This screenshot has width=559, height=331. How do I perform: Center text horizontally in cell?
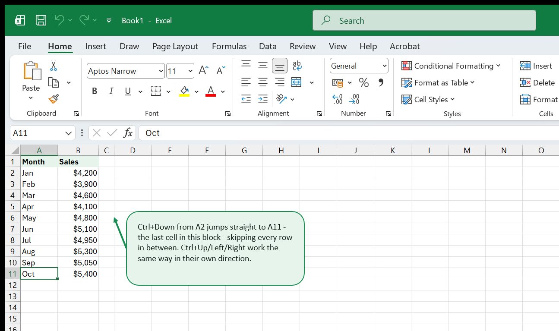263,82
